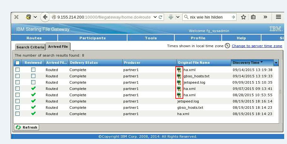Tick the select-all checkbox in table header
The width and height of the screenshot is (287, 144).
(18, 63)
